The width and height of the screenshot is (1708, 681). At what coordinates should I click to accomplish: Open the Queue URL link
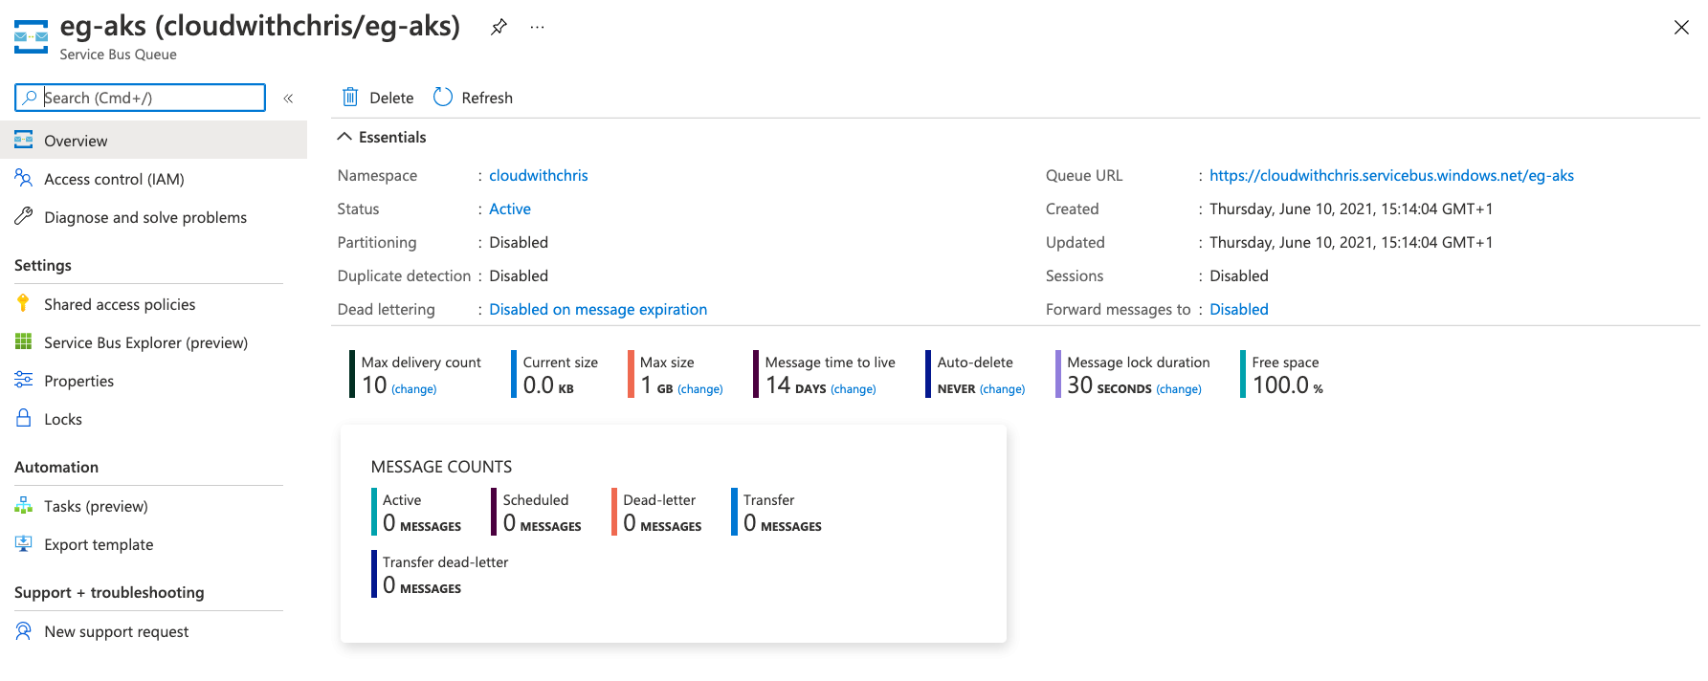(1391, 175)
